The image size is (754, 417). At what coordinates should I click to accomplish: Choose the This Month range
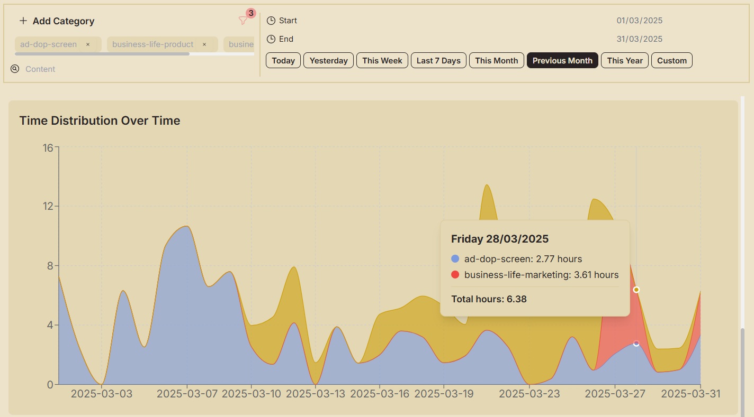click(x=496, y=61)
